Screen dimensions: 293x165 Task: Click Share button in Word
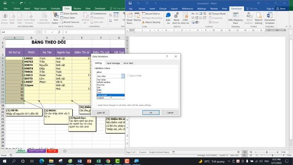point(281,9)
